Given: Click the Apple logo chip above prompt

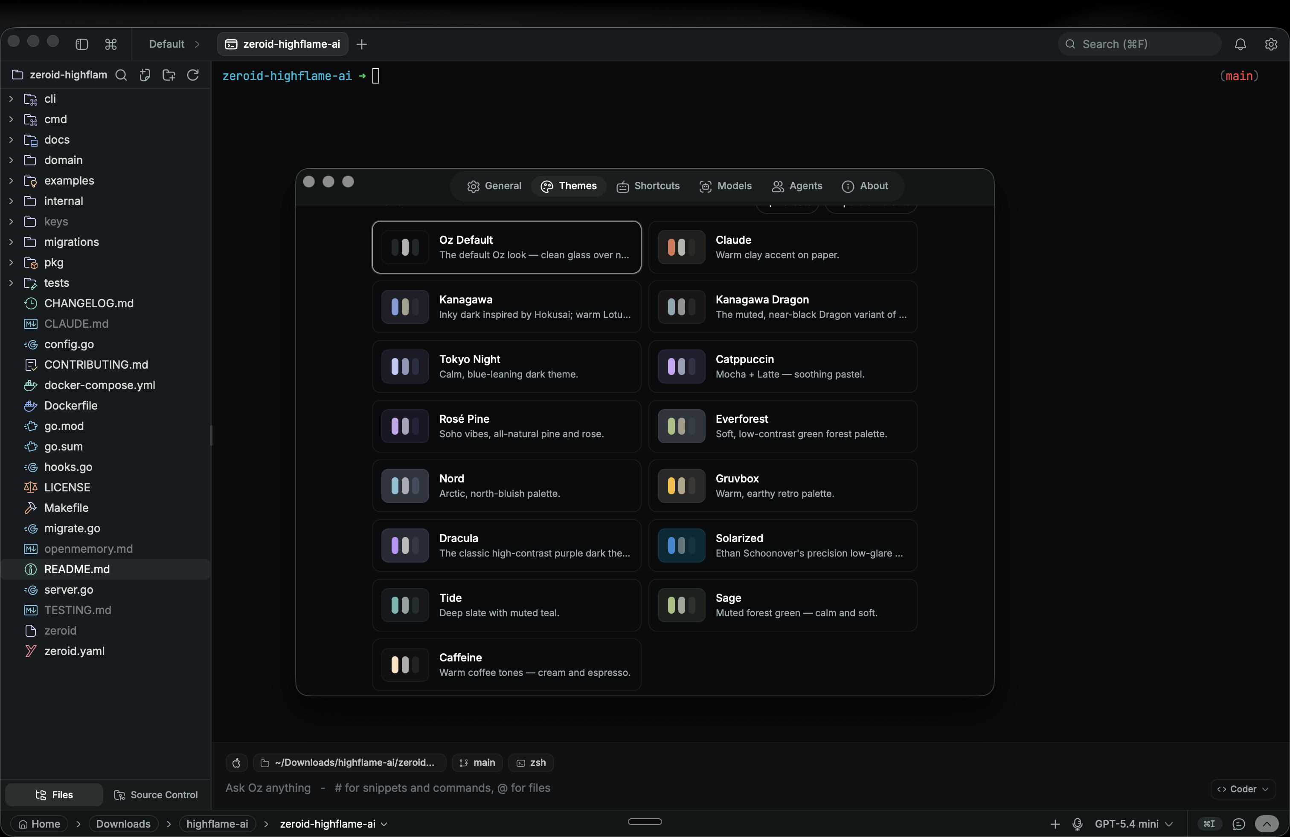Looking at the screenshot, I should click(236, 762).
